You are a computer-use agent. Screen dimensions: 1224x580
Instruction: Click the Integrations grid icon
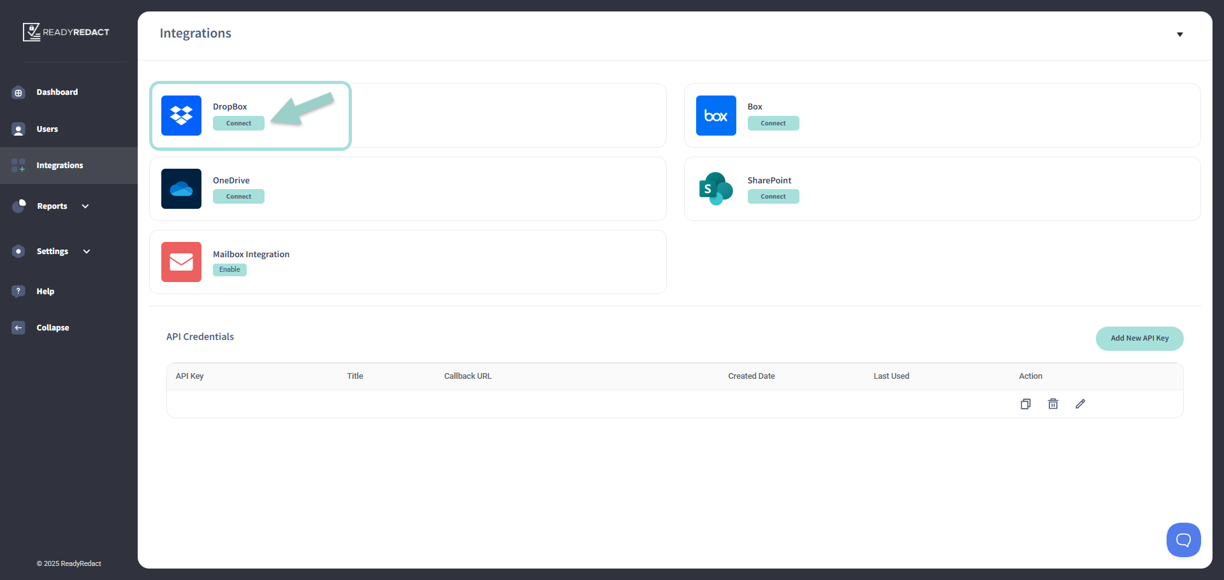coord(18,166)
